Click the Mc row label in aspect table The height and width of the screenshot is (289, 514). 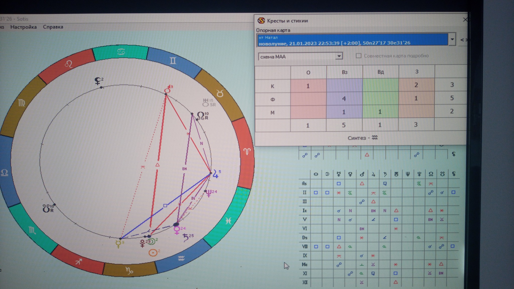[x=305, y=264]
